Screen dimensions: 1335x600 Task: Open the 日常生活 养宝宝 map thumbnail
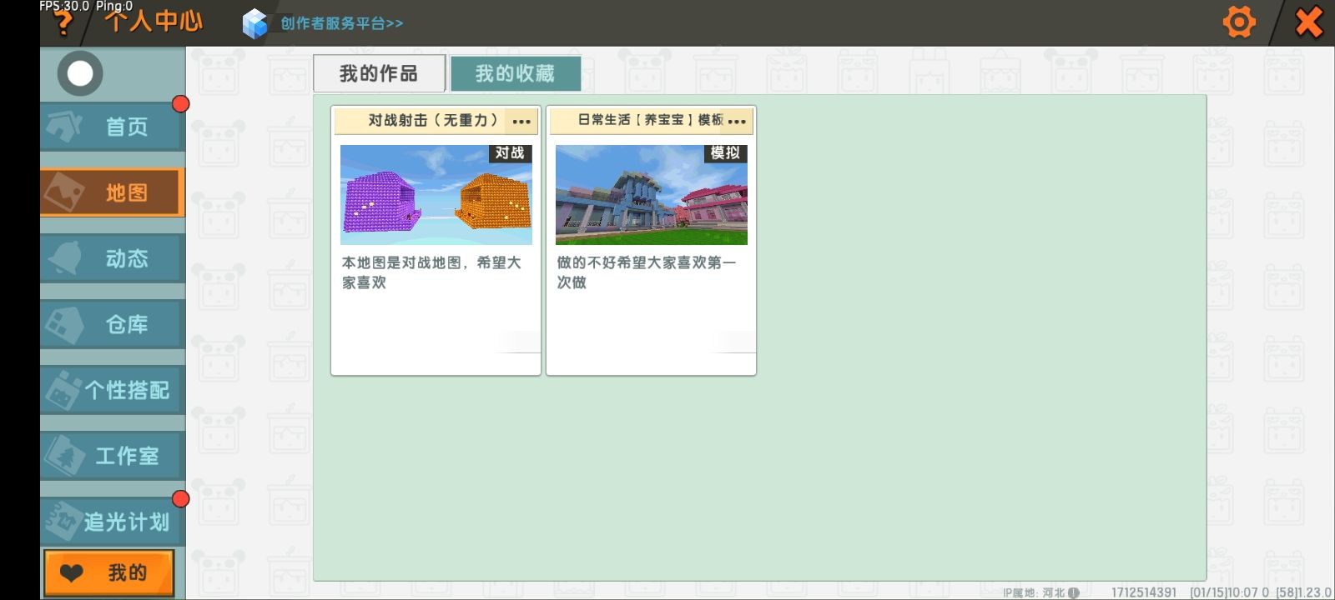pyautogui.click(x=651, y=195)
